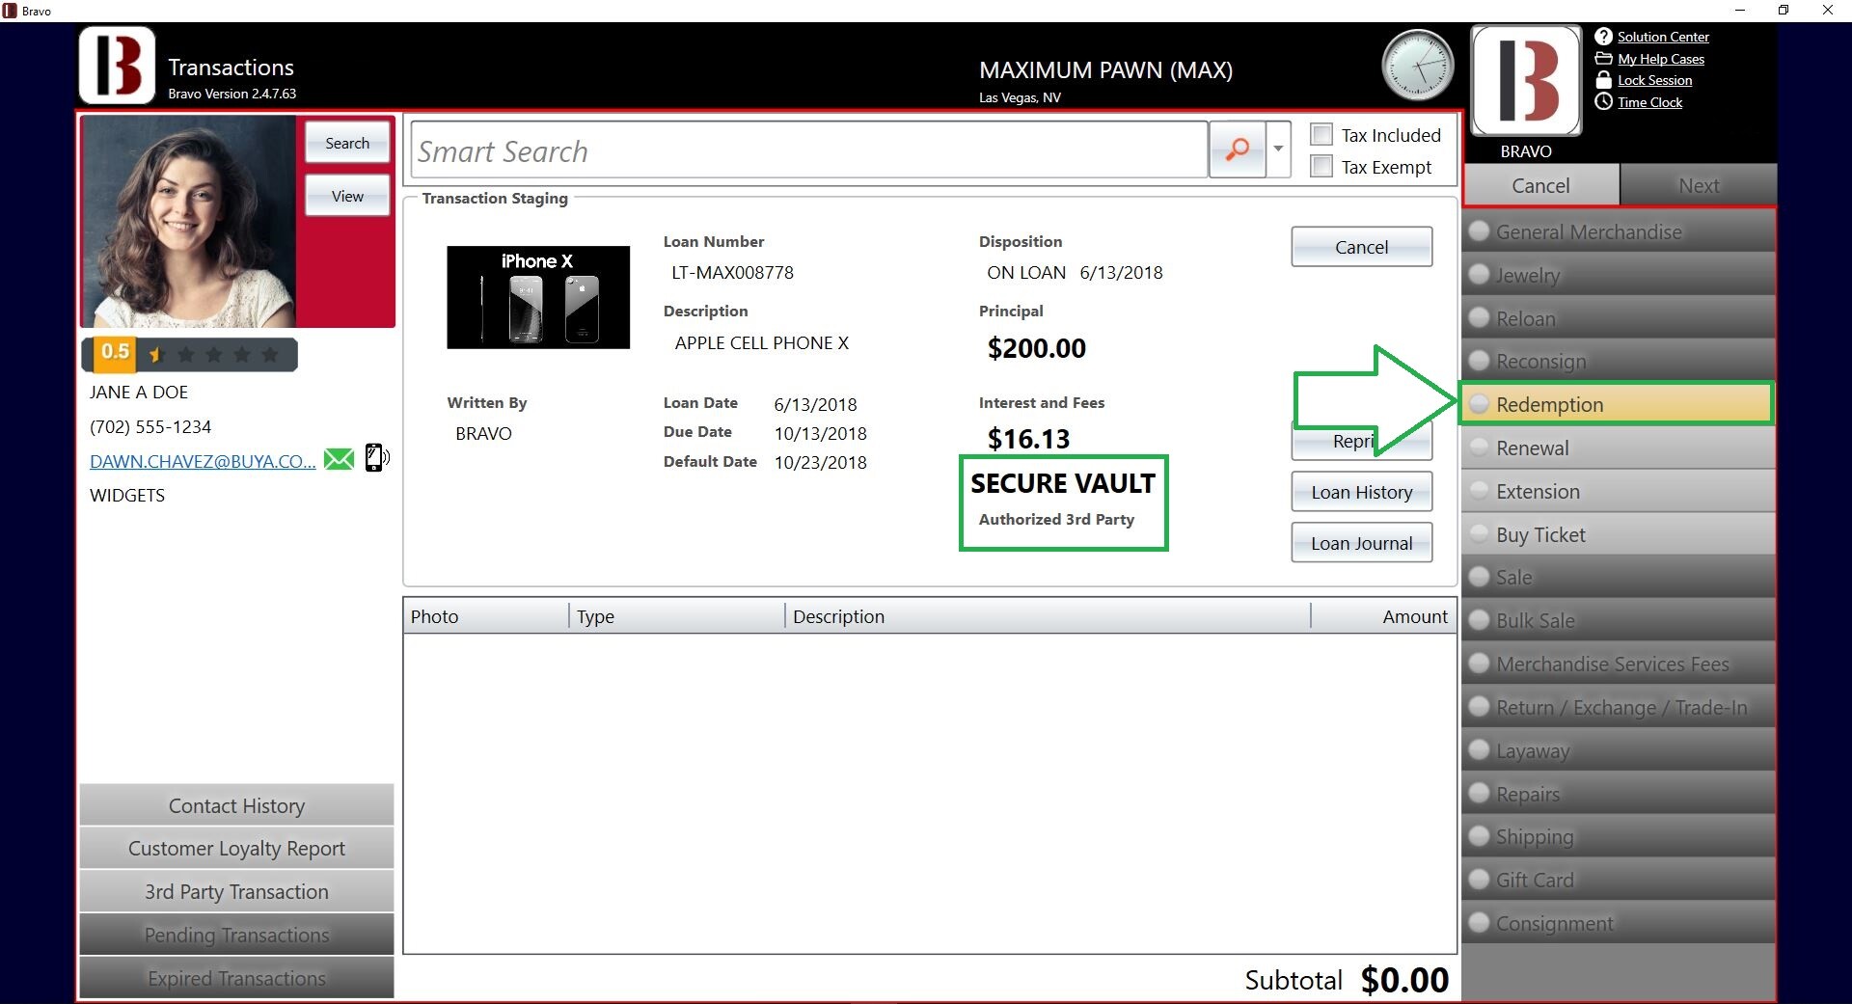Click the Next button
Screen dimensions: 1852x1004
[x=1699, y=185]
